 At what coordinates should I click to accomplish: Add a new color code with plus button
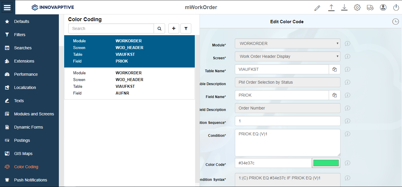tap(174, 28)
